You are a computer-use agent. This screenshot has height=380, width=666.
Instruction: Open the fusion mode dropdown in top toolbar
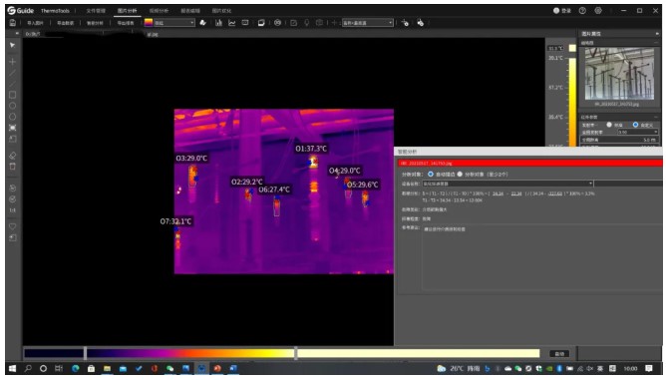click(x=368, y=23)
